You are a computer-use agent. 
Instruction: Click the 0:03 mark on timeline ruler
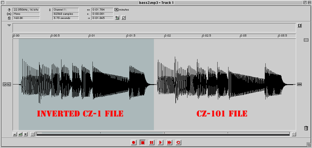243,36
